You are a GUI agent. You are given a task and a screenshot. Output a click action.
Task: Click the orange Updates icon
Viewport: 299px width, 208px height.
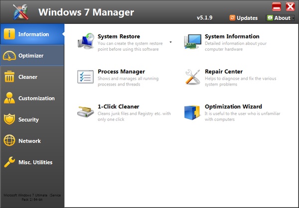click(232, 18)
